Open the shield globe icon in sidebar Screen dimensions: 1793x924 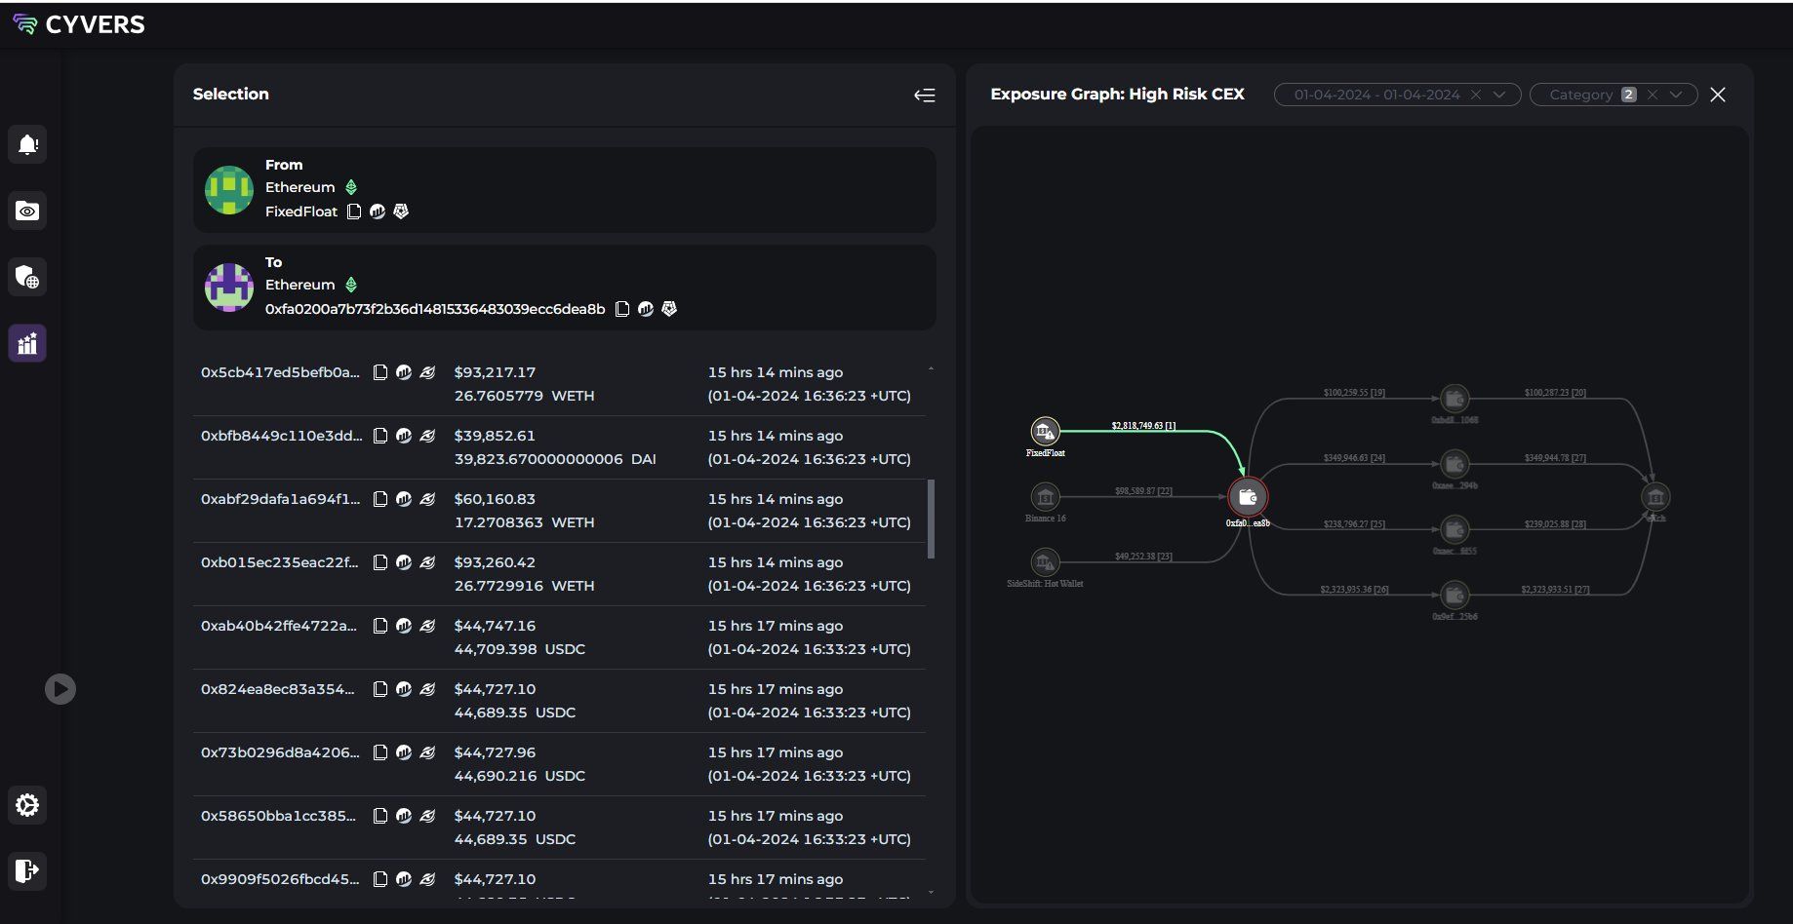pos(27,277)
